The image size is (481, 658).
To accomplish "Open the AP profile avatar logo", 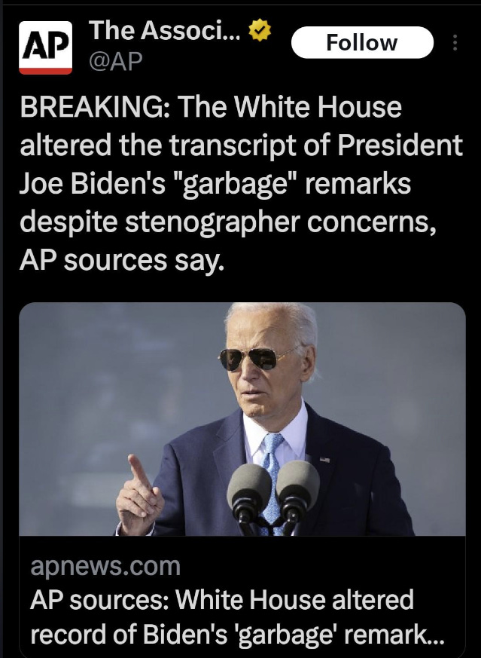I will click(45, 47).
